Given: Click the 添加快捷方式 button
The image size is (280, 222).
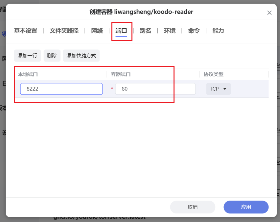Looking at the screenshot, I should (81, 55).
